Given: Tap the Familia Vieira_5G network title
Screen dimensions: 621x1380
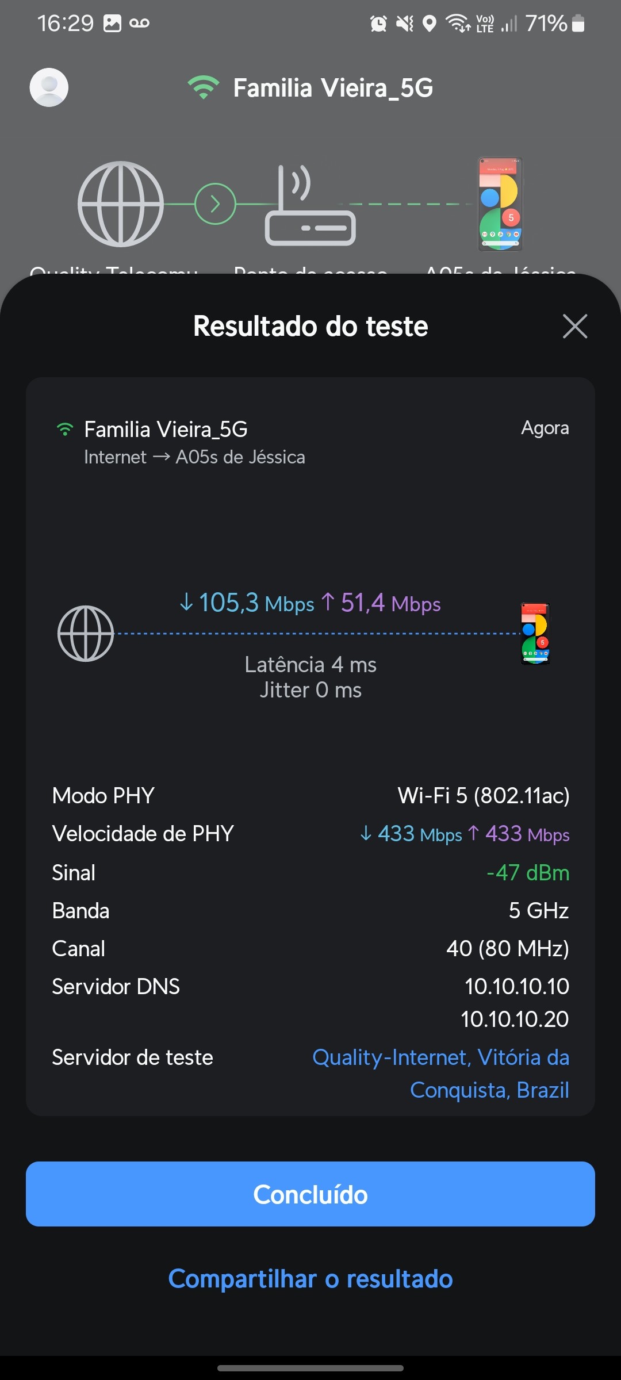Looking at the screenshot, I should click(x=333, y=88).
